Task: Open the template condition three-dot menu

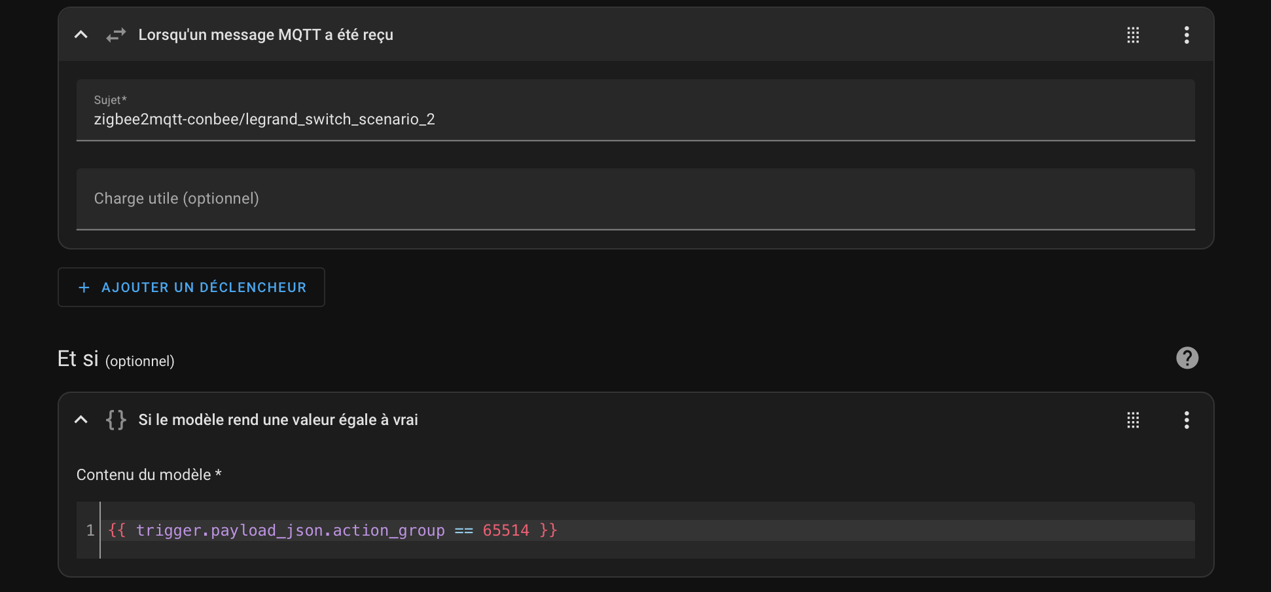Action: [1186, 420]
